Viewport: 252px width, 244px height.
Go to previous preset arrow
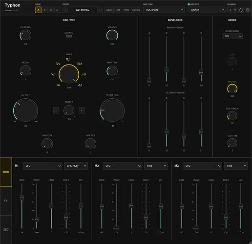65,10
